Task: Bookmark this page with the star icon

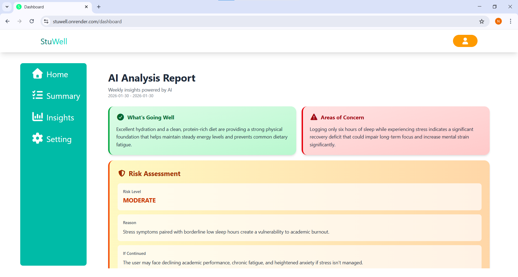Action: pyautogui.click(x=482, y=21)
